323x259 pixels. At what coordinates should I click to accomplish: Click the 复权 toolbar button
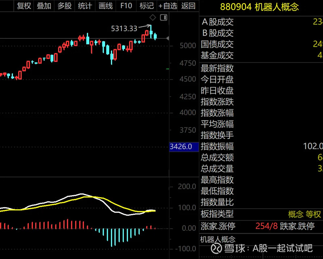tap(24, 6)
